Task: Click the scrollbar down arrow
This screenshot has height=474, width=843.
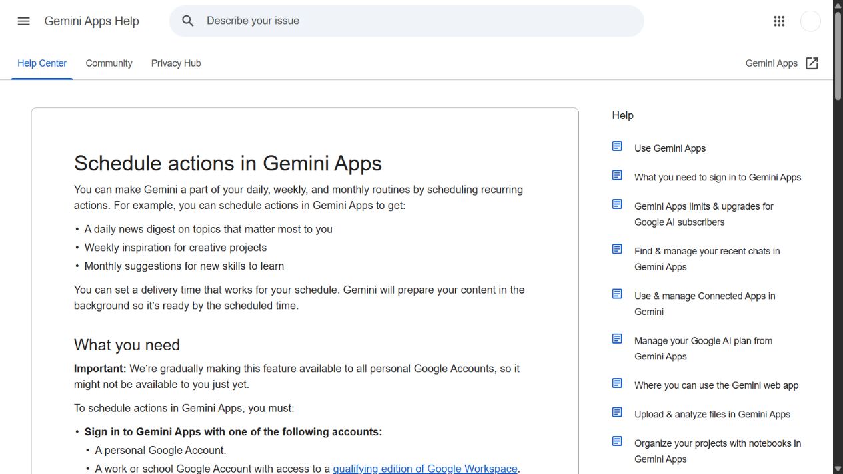Action: pos(838,469)
